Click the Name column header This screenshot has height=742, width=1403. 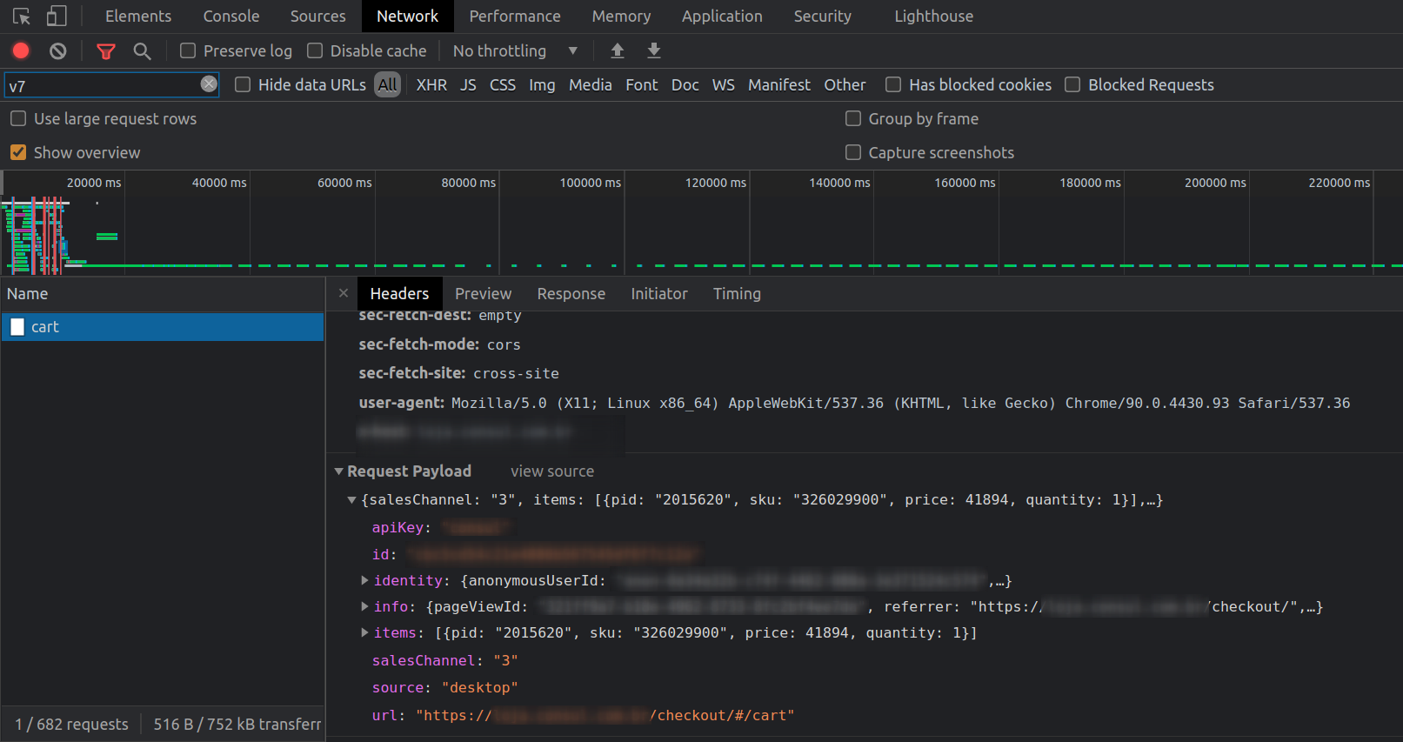click(x=163, y=294)
